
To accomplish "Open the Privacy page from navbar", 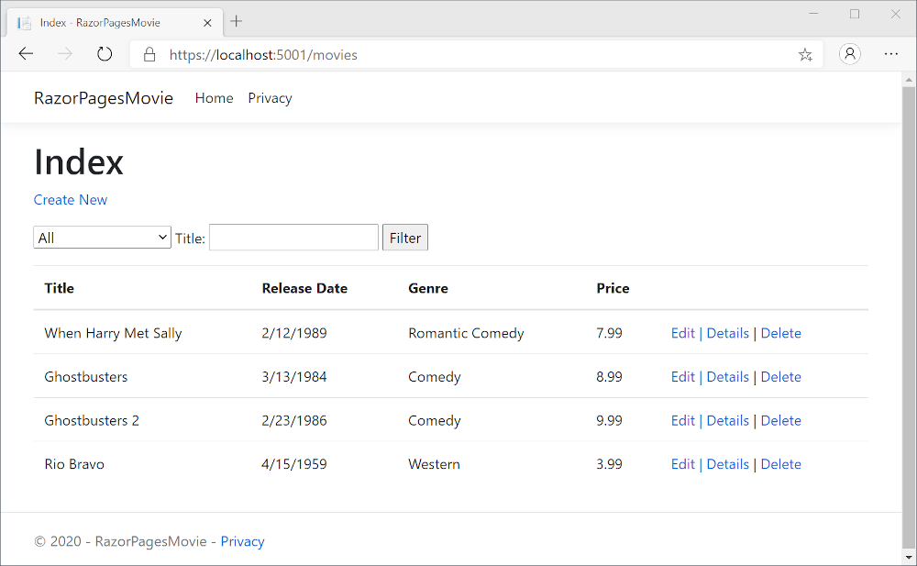I will (x=270, y=98).
